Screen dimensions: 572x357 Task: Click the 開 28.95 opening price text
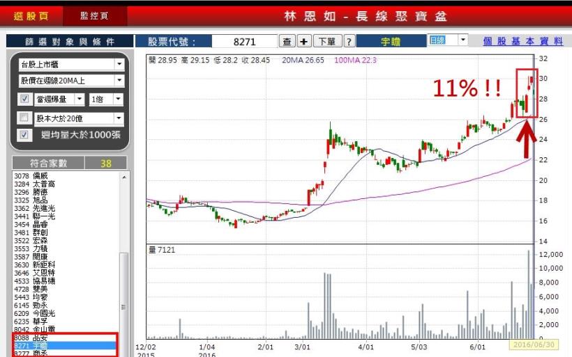[163, 60]
